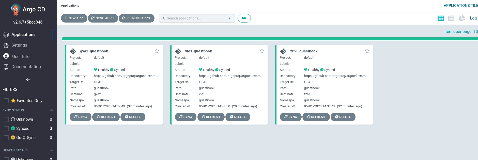Image resolution: width=478 pixels, height=160 pixels.
Task: Click the Argo CD octopus logo
Action: (16, 10)
